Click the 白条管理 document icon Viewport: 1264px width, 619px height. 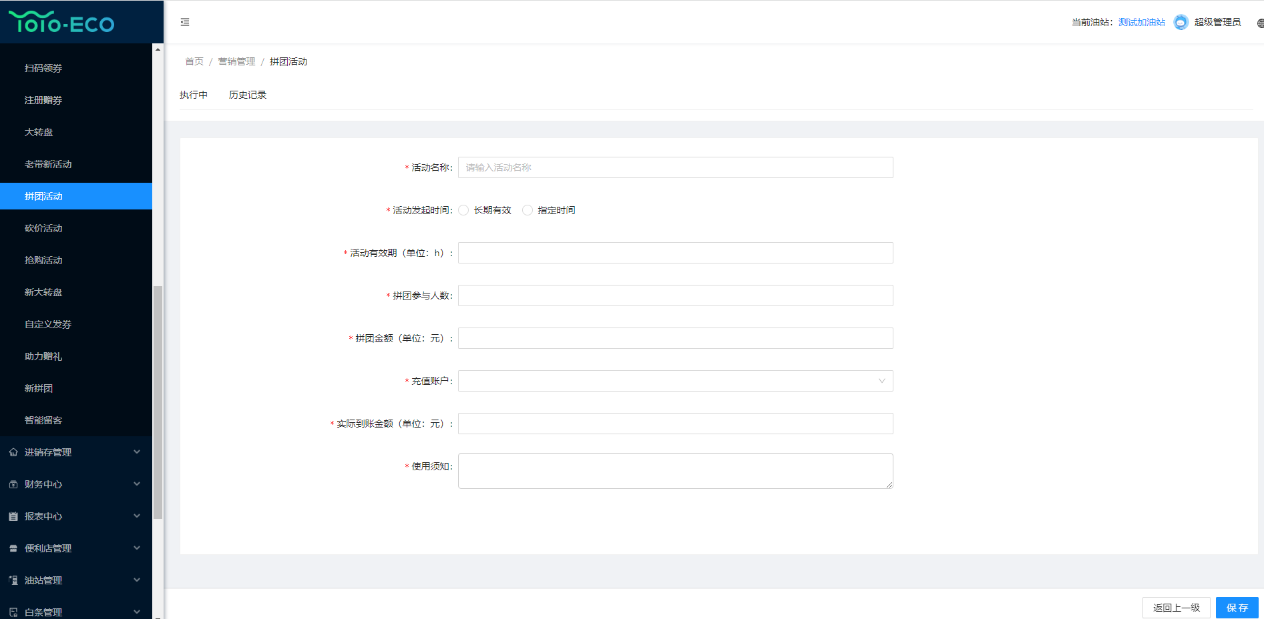(13, 612)
